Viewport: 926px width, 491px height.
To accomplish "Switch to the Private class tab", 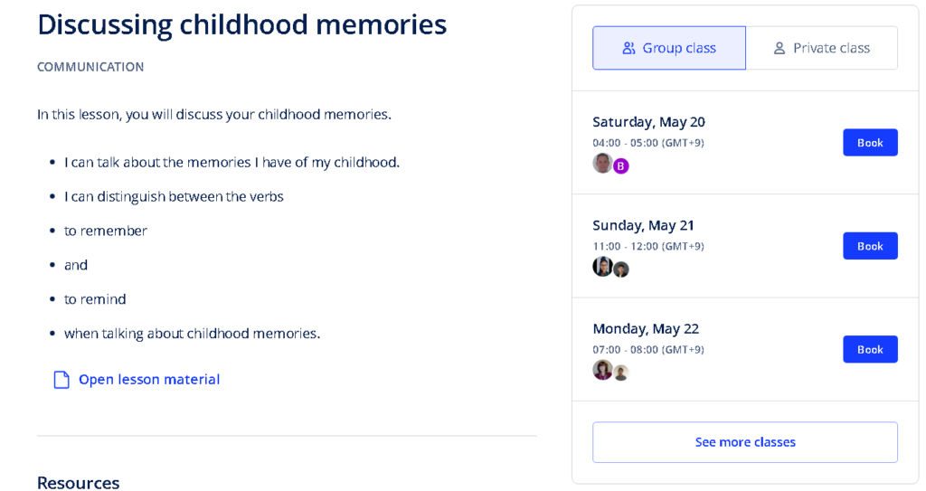I will [x=821, y=48].
